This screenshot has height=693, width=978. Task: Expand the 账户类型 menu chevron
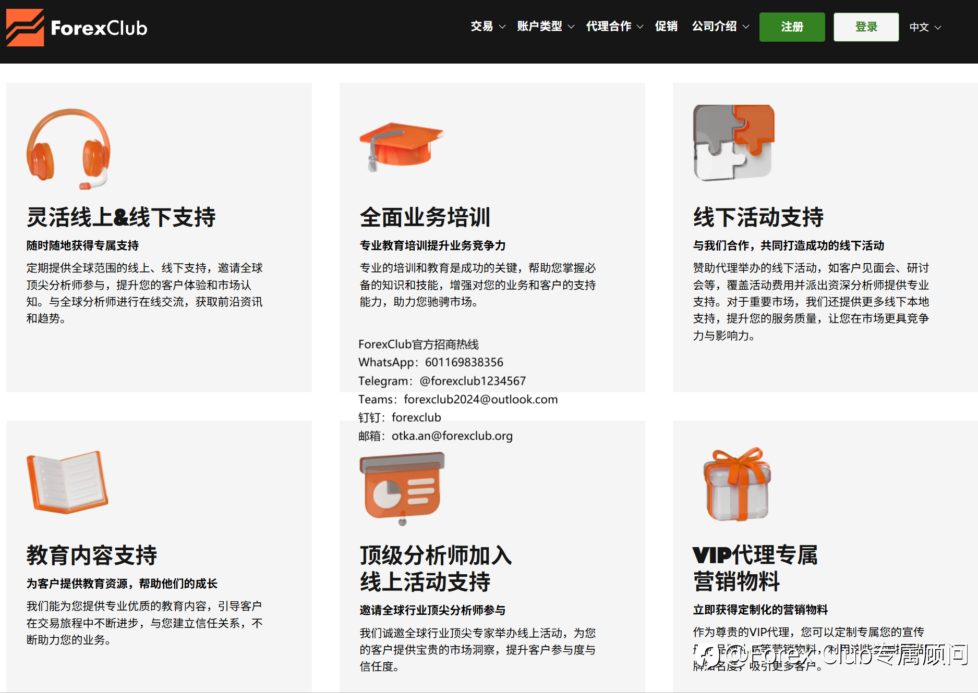571,27
